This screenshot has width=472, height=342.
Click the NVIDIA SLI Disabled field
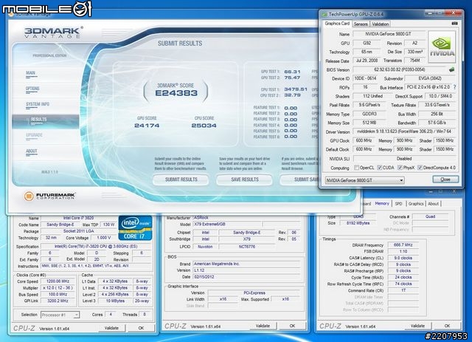pyautogui.click(x=404, y=158)
